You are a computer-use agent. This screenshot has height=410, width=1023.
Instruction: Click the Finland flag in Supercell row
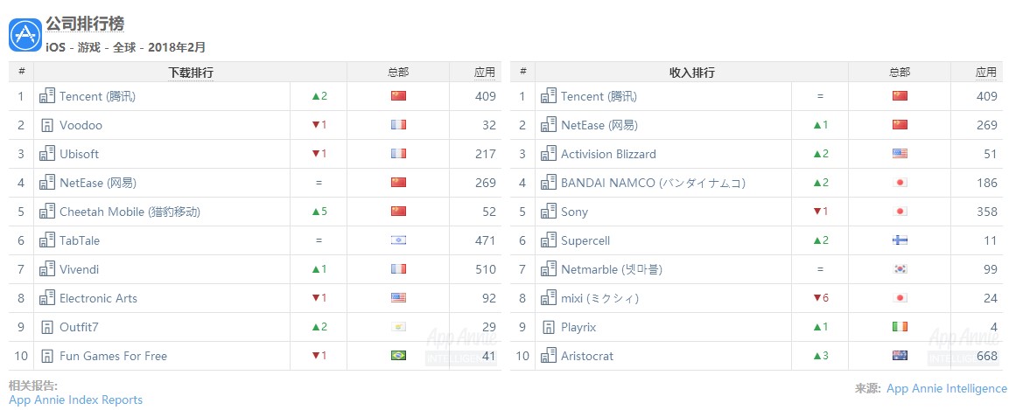[x=900, y=240]
